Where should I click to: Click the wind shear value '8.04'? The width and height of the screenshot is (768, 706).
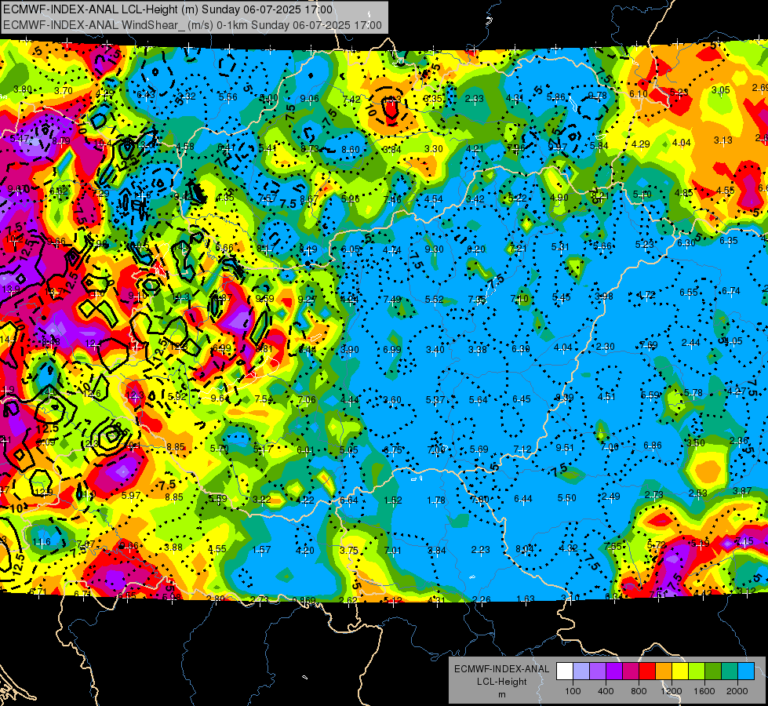pos(524,549)
